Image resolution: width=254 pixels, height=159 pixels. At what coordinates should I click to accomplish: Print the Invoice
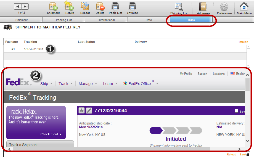coord(132,8)
